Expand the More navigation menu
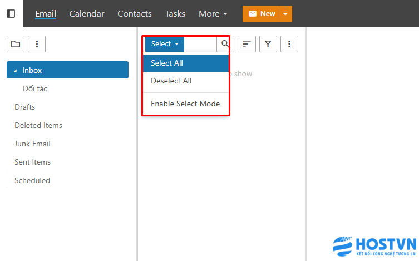The image size is (419, 261). tap(213, 13)
